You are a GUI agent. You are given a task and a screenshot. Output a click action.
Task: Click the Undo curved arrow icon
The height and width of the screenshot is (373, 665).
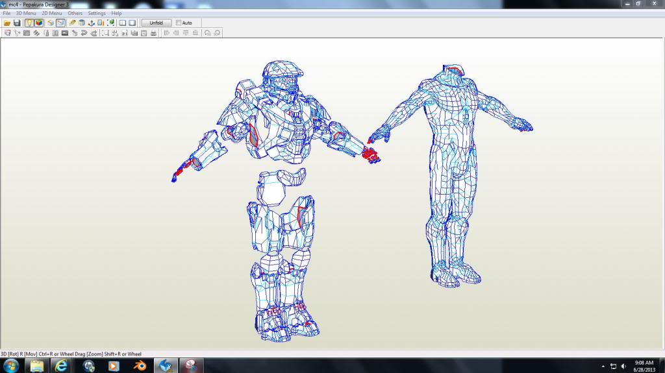coord(84,33)
